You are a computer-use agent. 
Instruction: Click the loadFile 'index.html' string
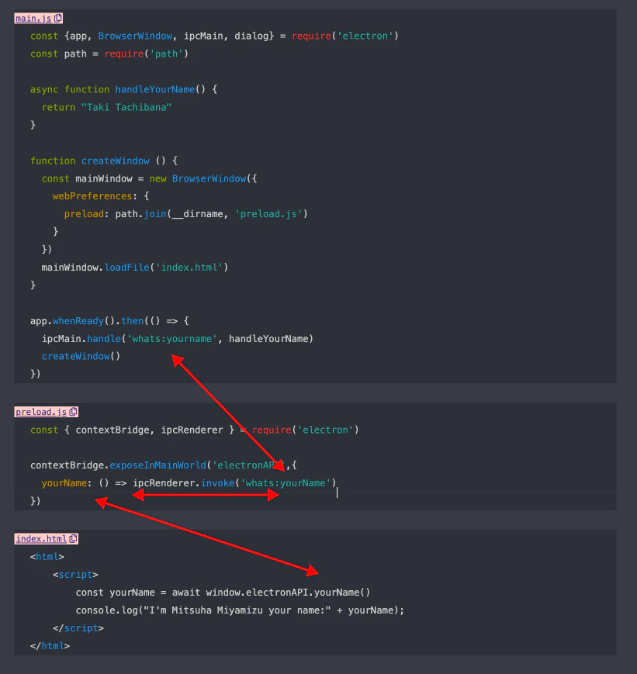(189, 268)
